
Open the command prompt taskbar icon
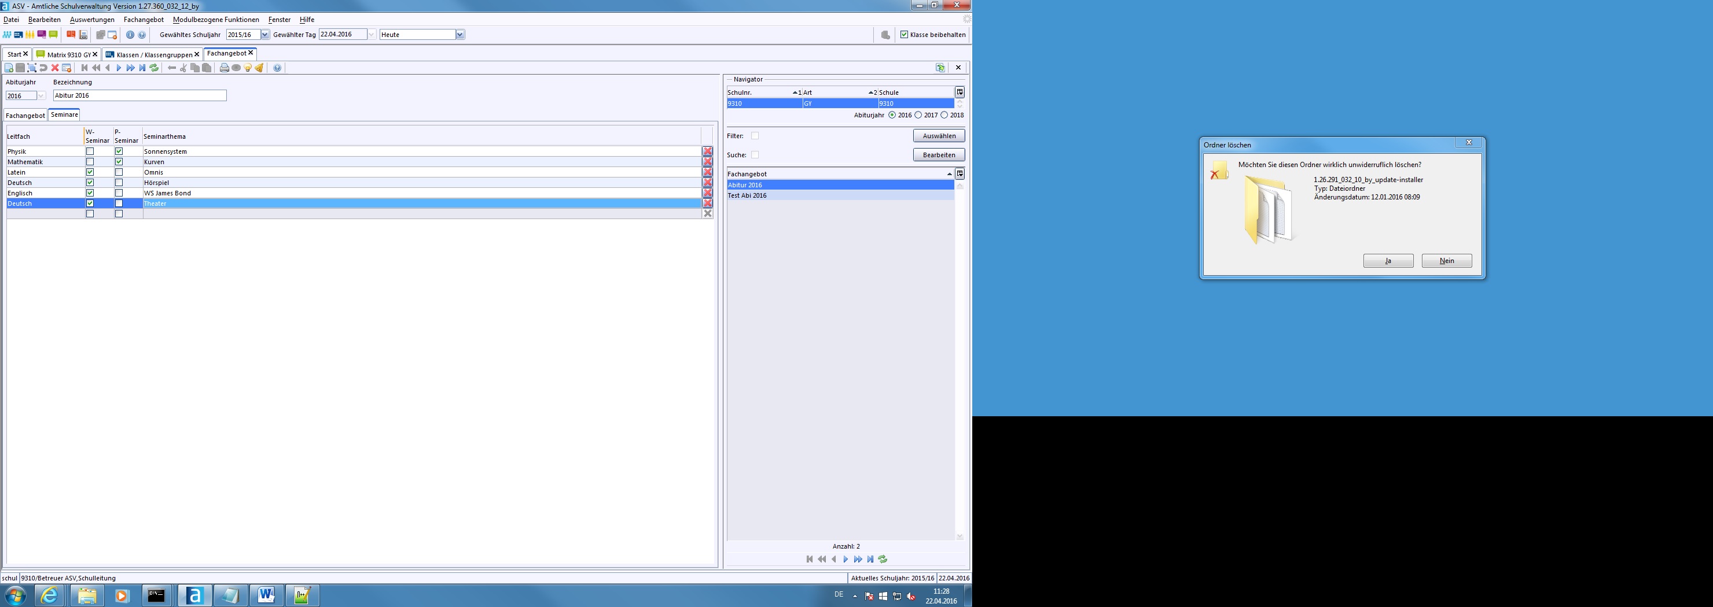point(157,595)
